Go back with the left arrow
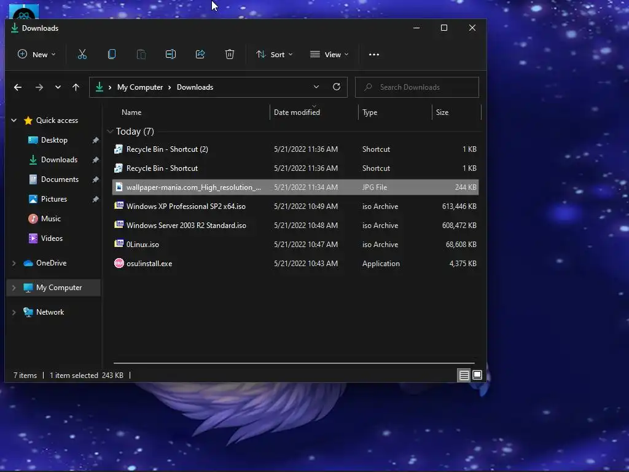The width and height of the screenshot is (629, 472). click(18, 87)
